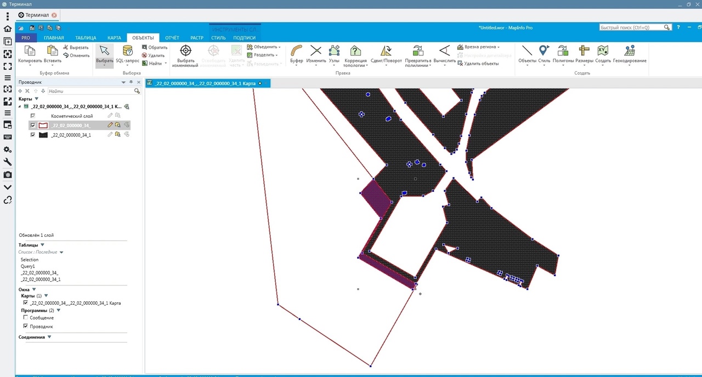
Task: Open the SQL-запрос tool
Action: [x=127, y=52]
